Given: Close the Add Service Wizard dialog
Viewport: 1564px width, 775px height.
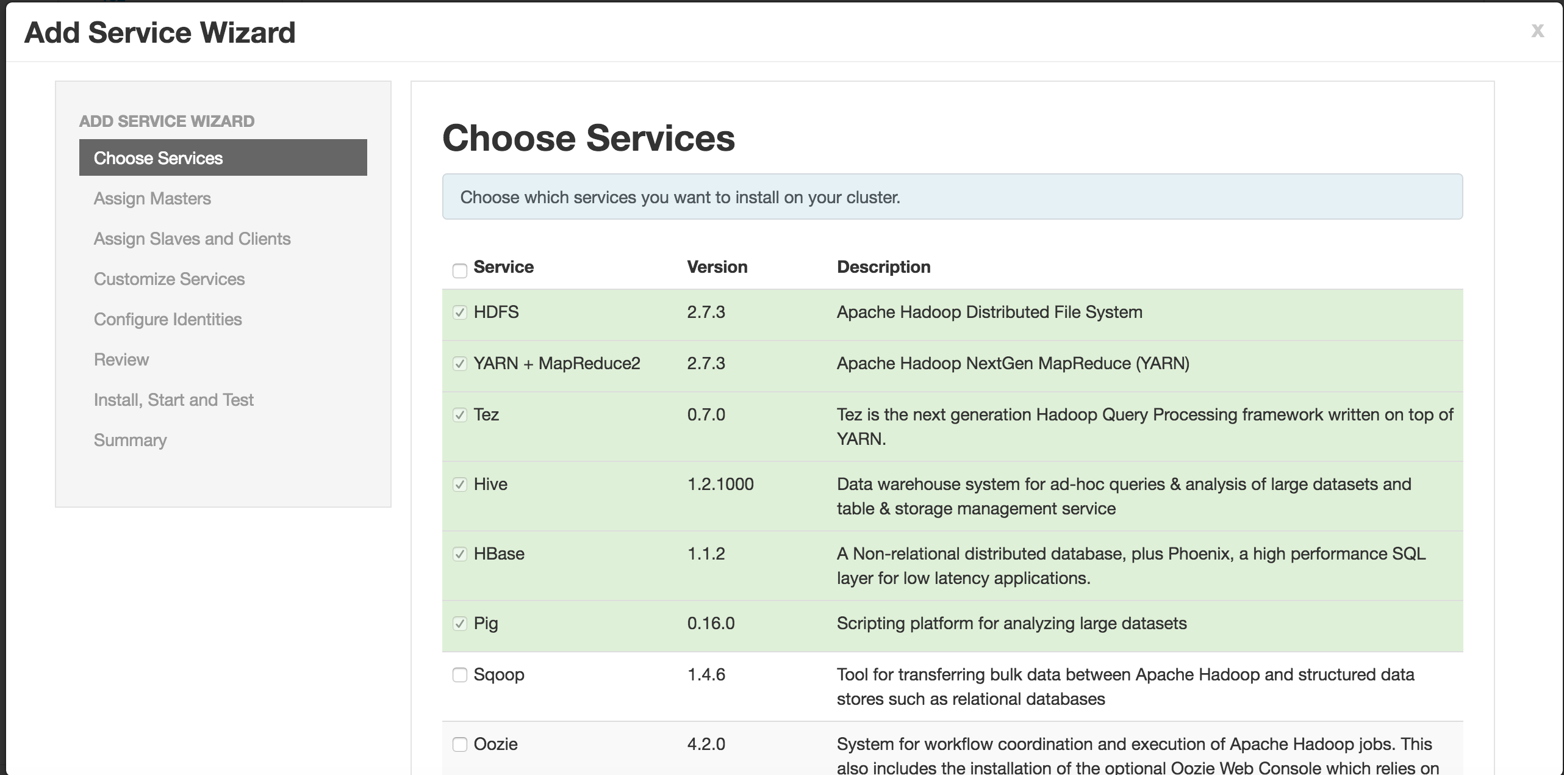Looking at the screenshot, I should click(1537, 31).
